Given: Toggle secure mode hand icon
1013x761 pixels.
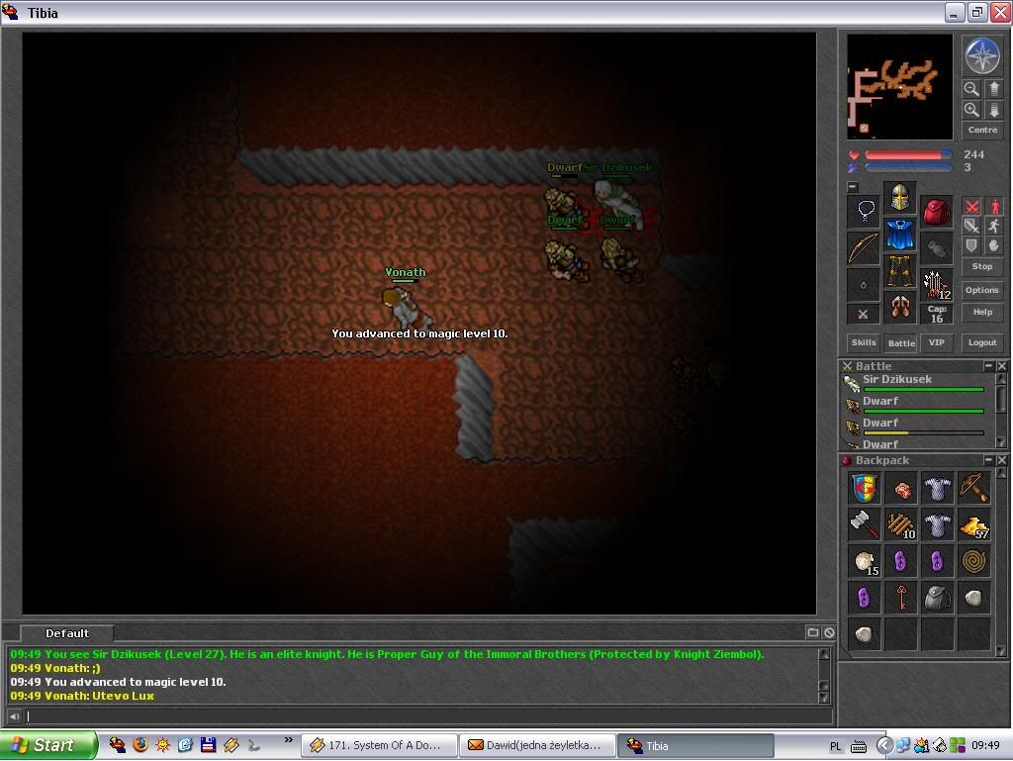Looking at the screenshot, I should click(x=994, y=245).
